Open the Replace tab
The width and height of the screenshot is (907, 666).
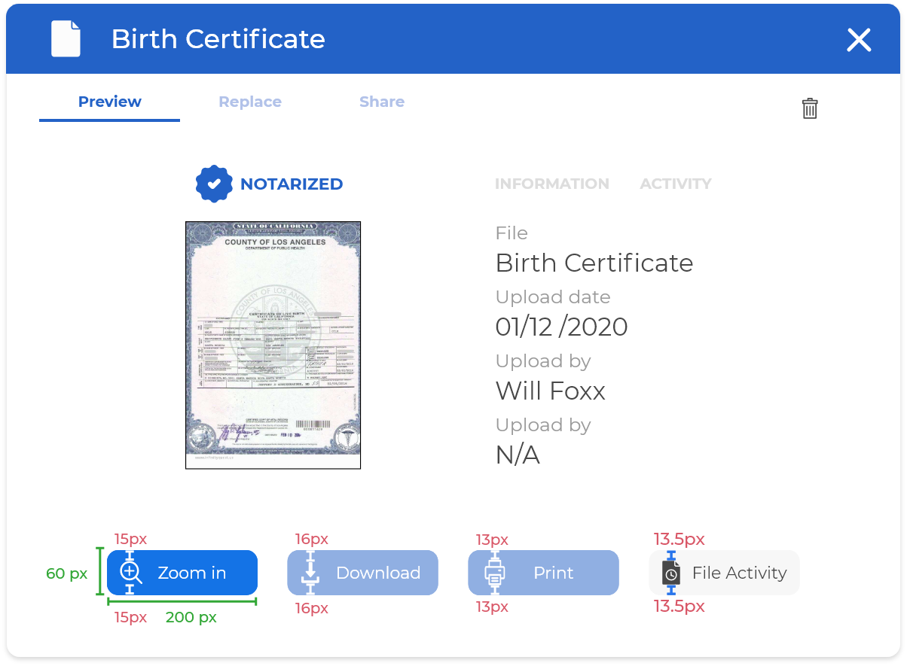click(x=250, y=102)
